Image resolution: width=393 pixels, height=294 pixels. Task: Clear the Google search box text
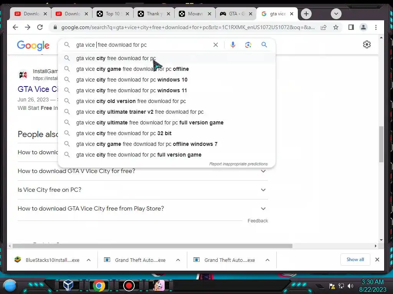(216, 45)
